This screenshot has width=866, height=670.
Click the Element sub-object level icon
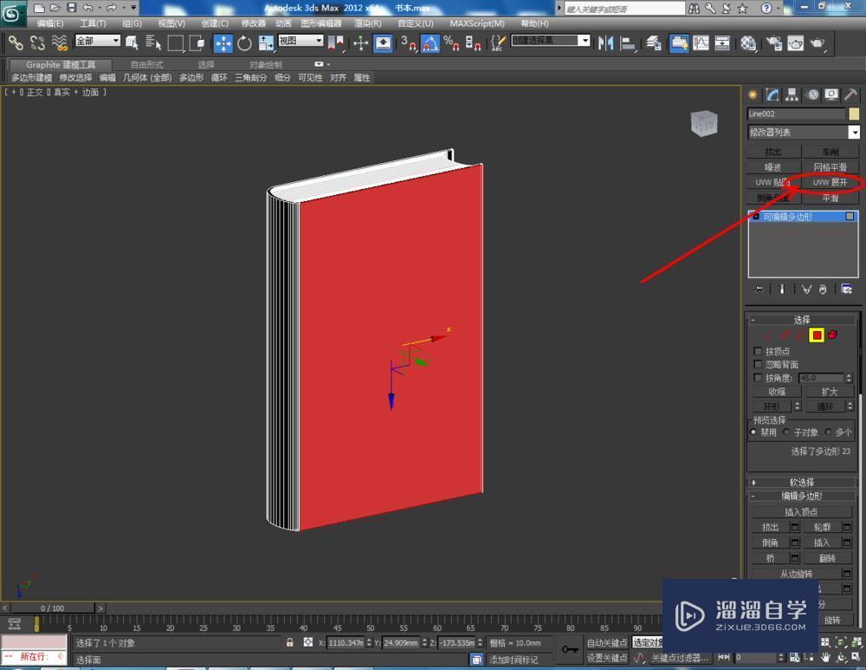point(832,335)
